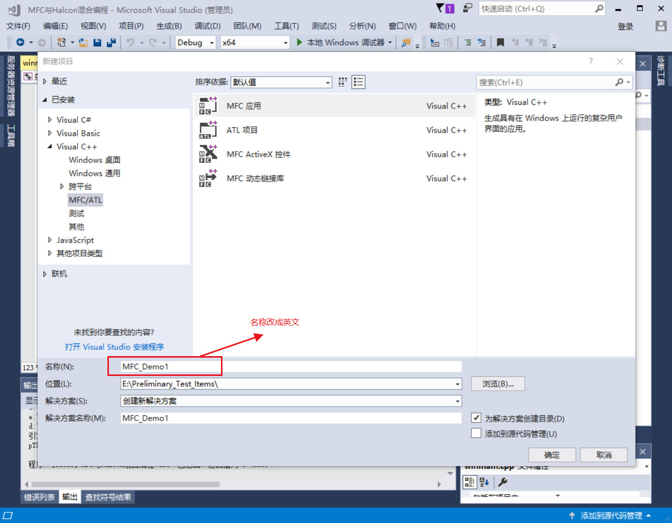Toggle 为解决方案创建目录 checkbox

(476, 418)
